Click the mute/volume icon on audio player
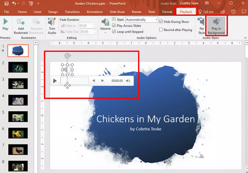Screen dimensions: 248x173 (128, 81)
